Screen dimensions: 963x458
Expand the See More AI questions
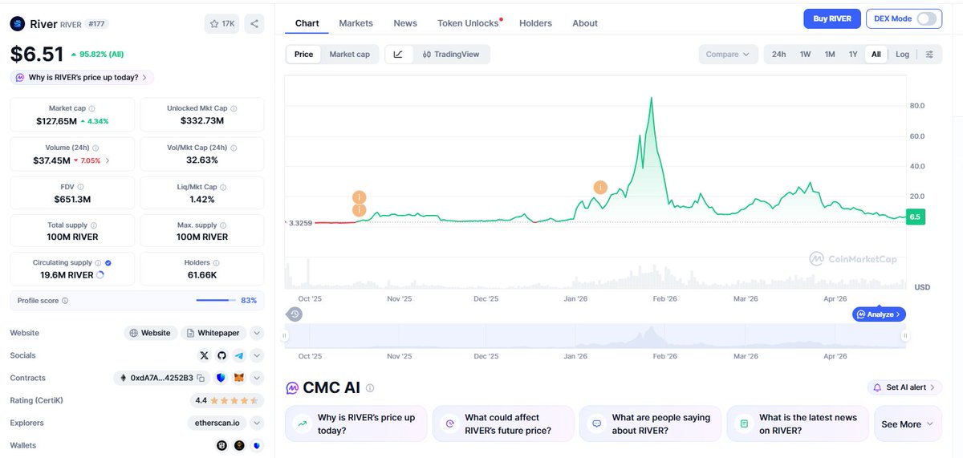pos(907,424)
